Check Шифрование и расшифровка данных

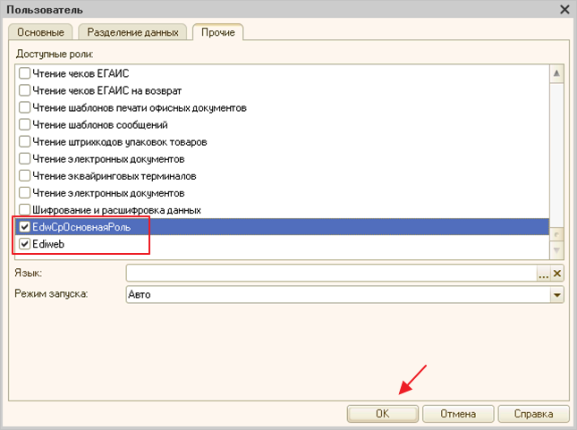tap(25, 210)
